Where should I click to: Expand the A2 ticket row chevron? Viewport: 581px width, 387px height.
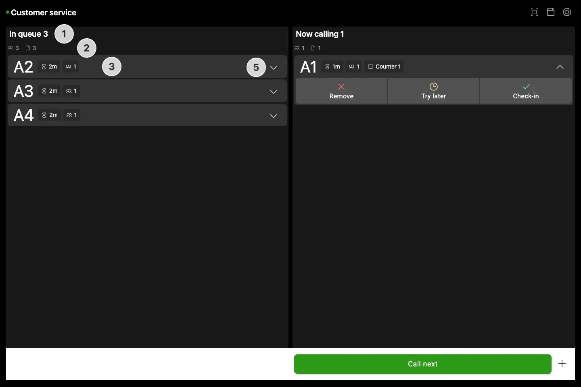pyautogui.click(x=274, y=67)
